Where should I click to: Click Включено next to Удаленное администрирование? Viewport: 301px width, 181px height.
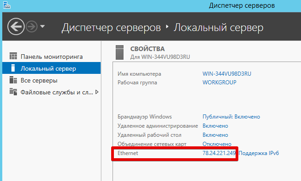tap(215, 126)
